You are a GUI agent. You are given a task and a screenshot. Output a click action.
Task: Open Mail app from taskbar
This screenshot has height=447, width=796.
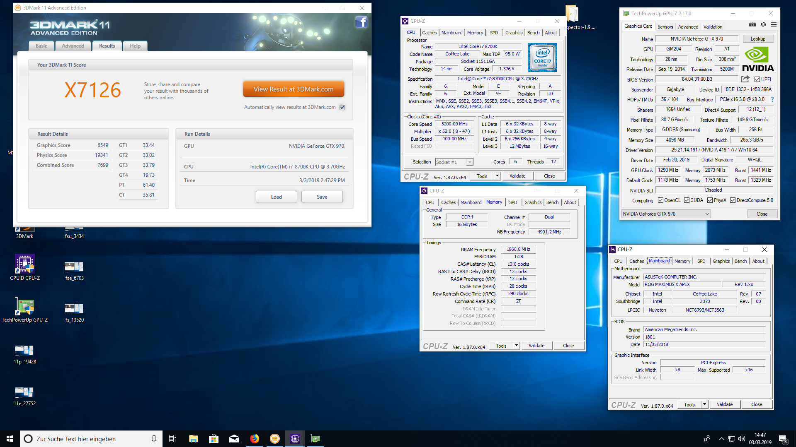pyautogui.click(x=234, y=439)
